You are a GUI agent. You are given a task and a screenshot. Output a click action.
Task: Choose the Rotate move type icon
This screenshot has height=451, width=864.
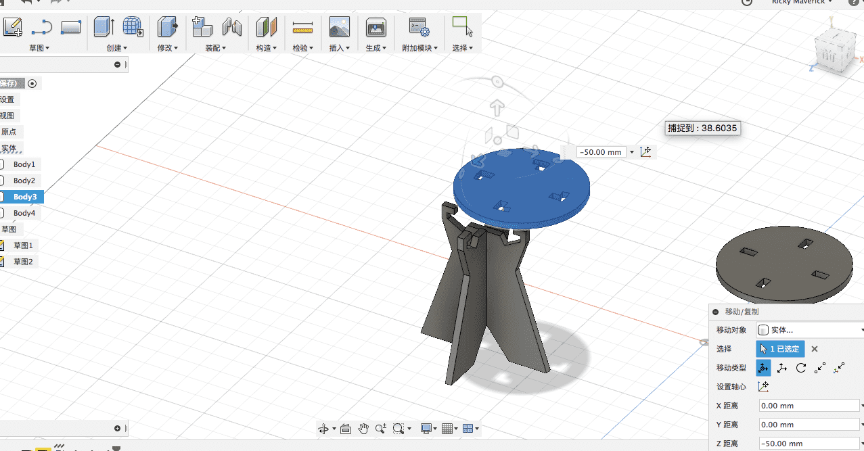(801, 368)
